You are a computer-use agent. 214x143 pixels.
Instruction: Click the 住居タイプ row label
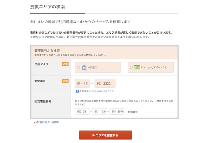(x=41, y=64)
